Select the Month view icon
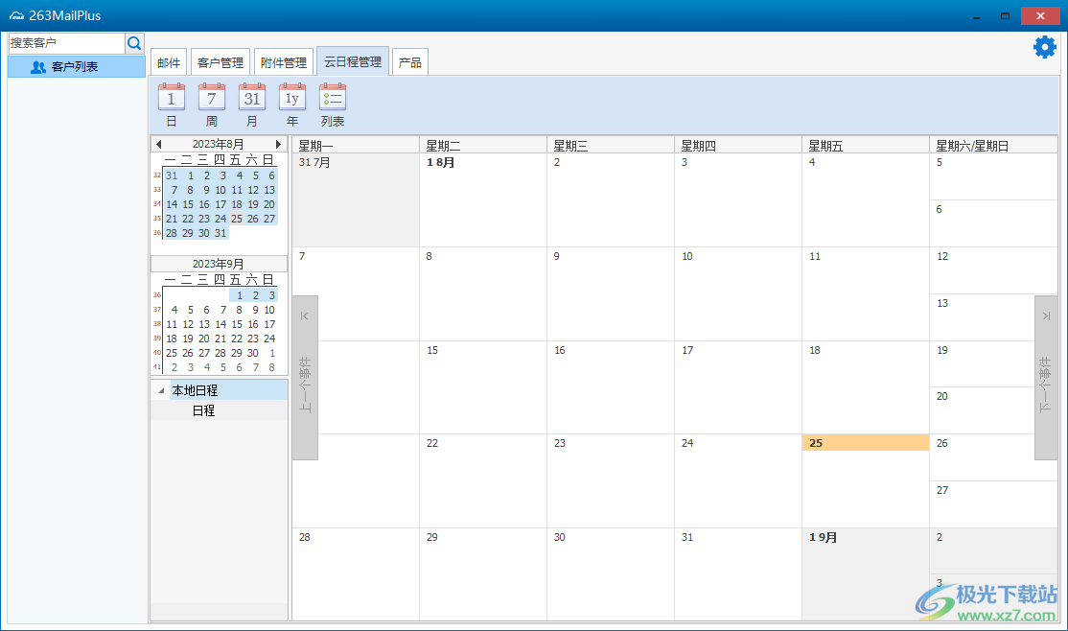Image resolution: width=1068 pixels, height=631 pixels. pos(251,98)
